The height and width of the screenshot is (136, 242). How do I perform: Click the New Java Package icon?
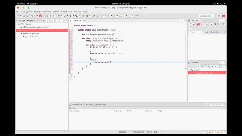tap(83, 16)
